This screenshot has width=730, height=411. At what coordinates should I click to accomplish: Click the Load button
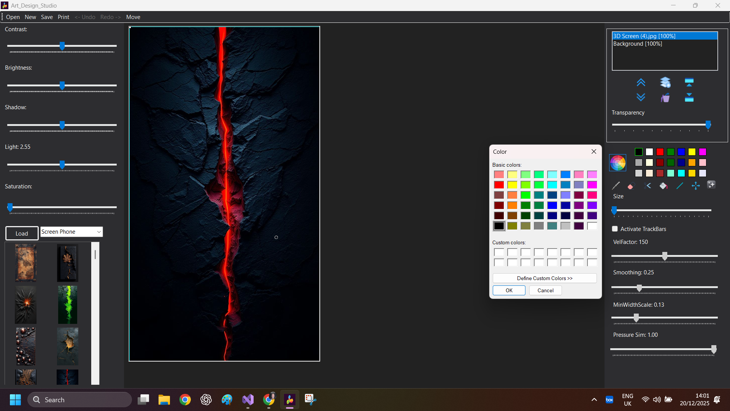(22, 233)
